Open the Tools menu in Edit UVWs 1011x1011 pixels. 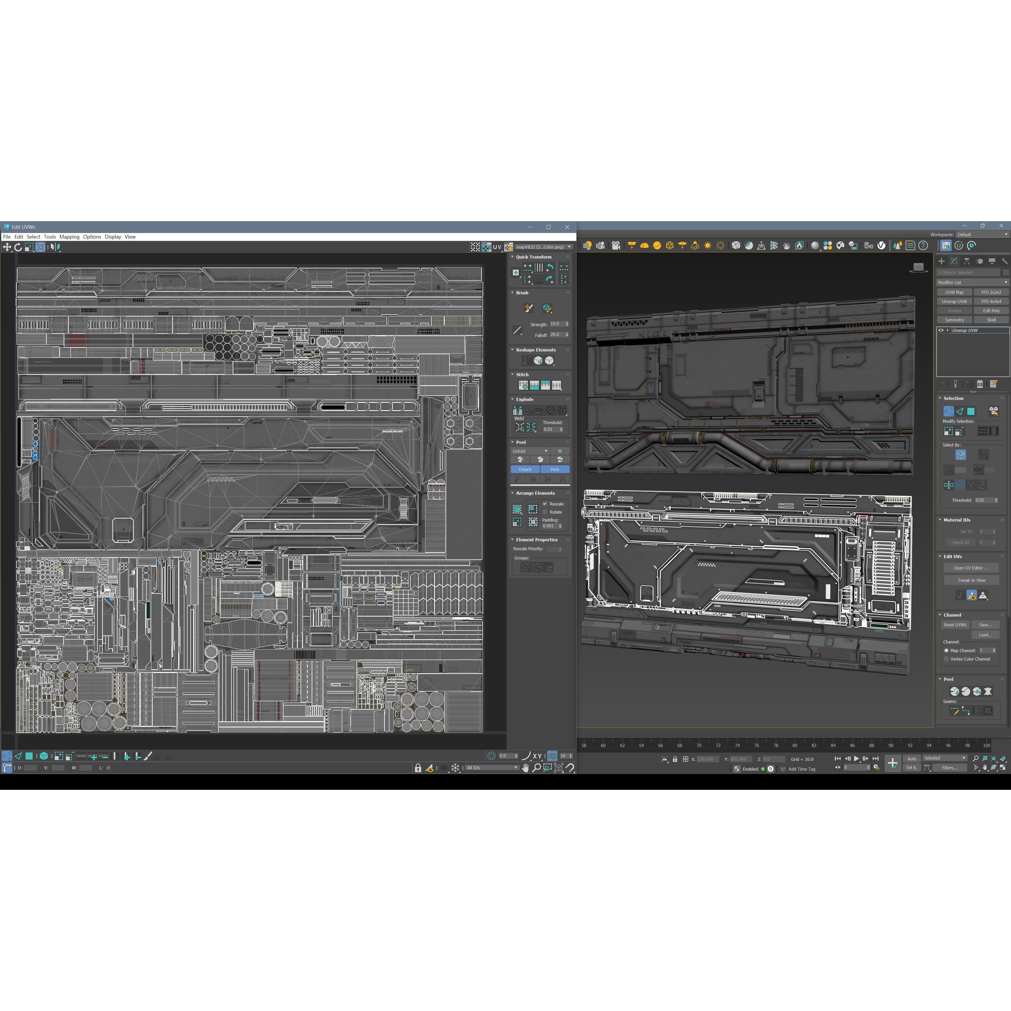(50, 237)
